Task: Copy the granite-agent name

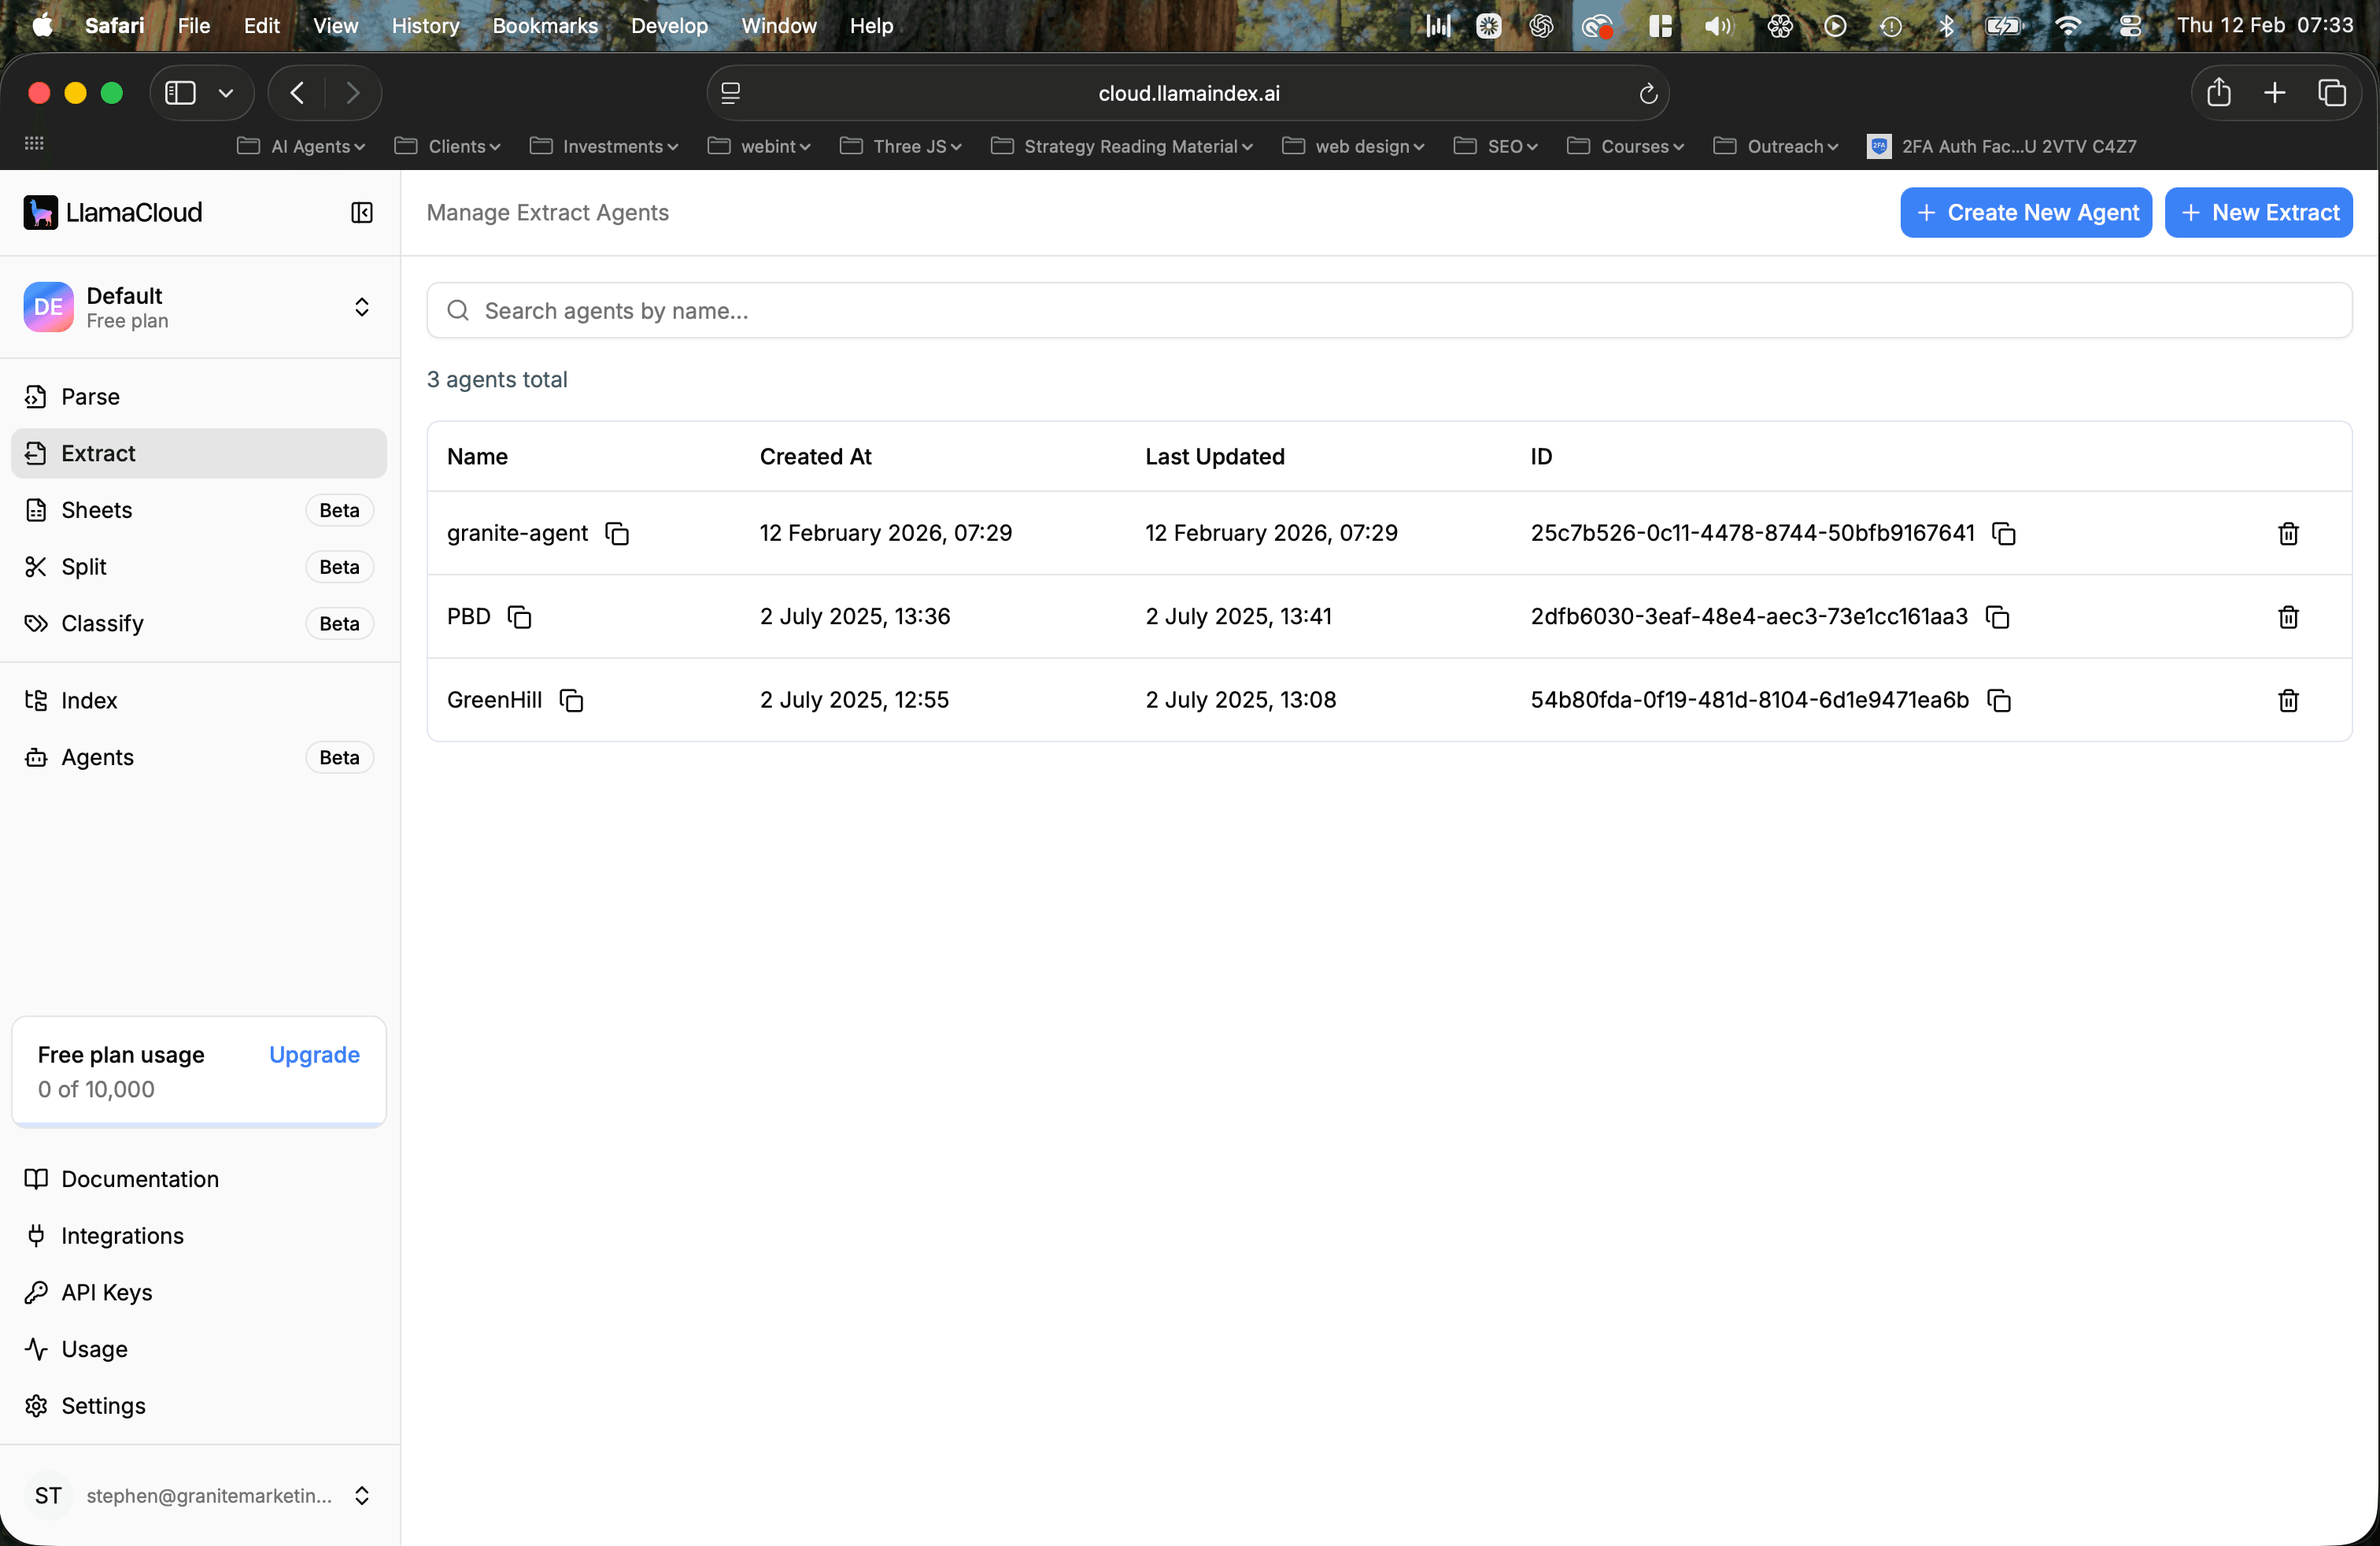Action: tap(617, 534)
